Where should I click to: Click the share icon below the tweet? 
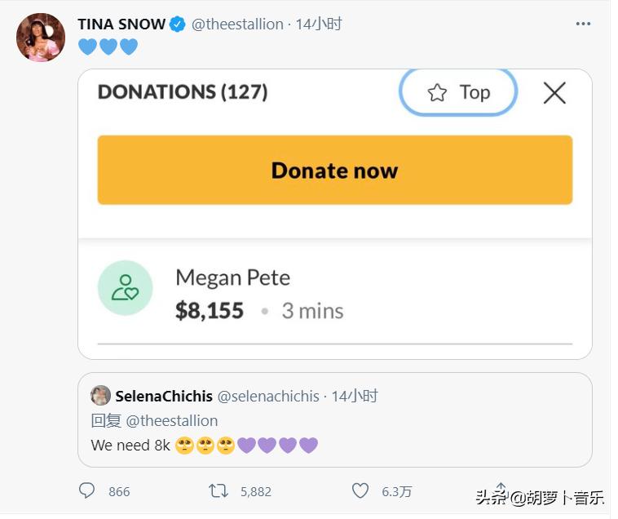pos(501,490)
